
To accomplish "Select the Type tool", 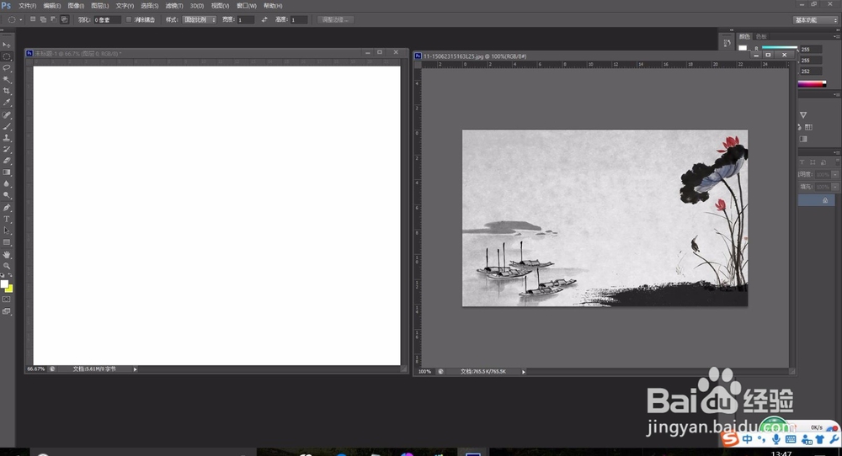I will point(7,219).
